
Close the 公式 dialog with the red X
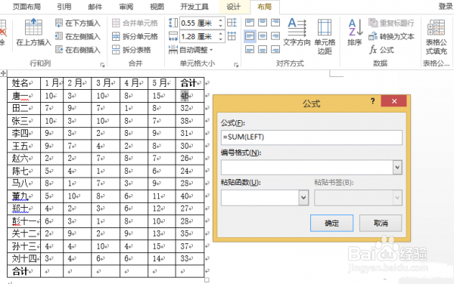[393, 100]
